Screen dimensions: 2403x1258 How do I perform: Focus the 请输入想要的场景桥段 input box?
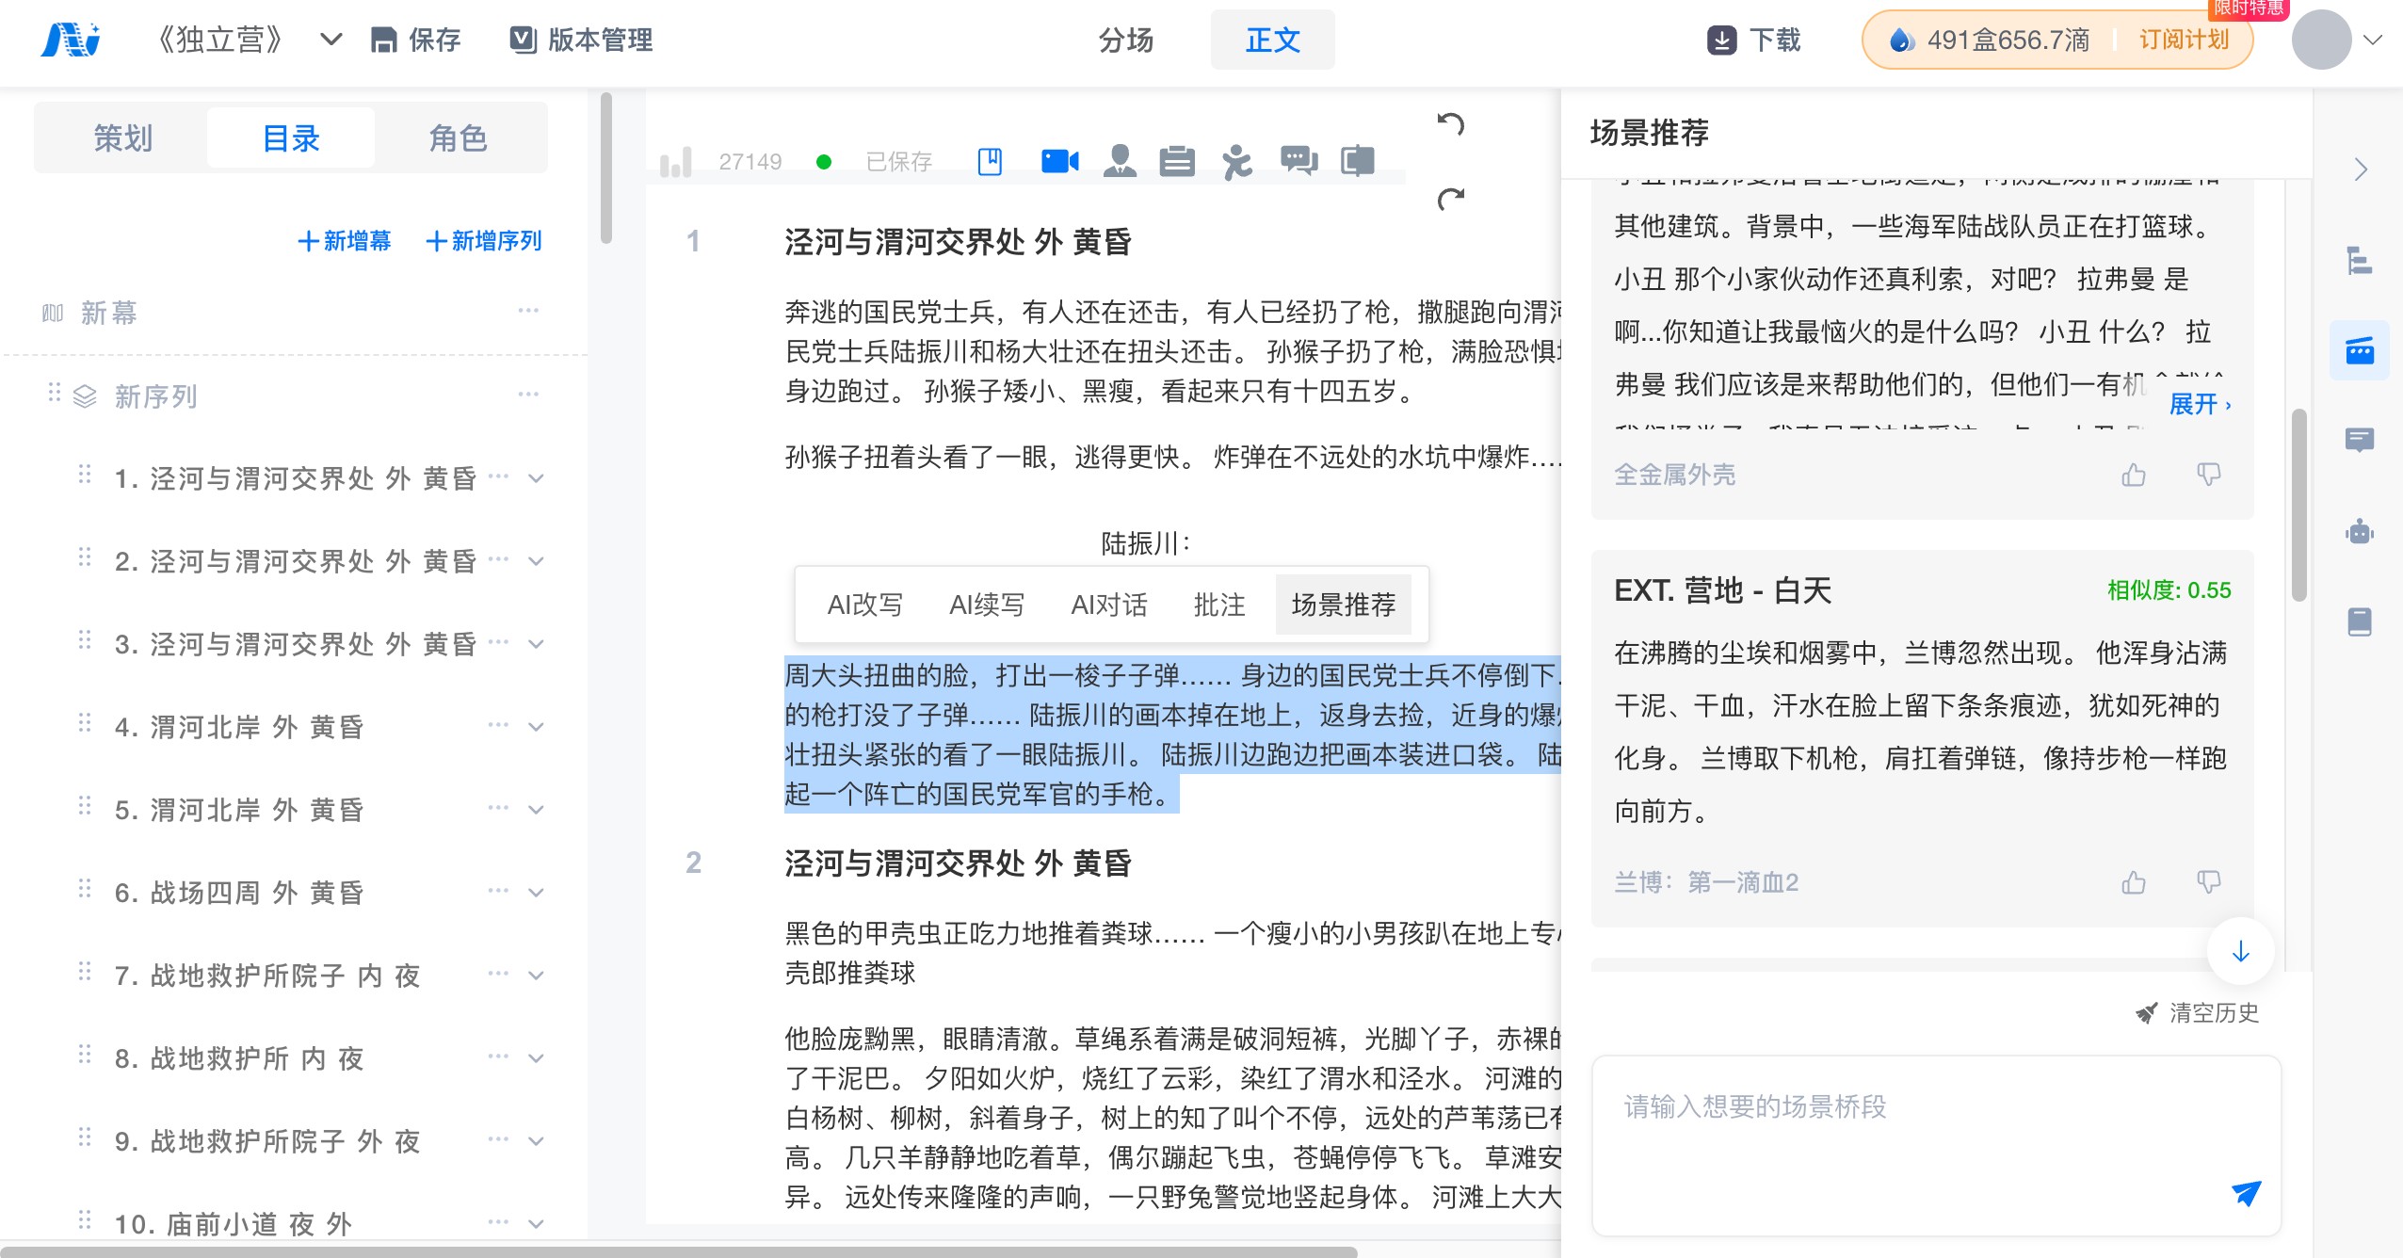pyautogui.click(x=1936, y=1145)
